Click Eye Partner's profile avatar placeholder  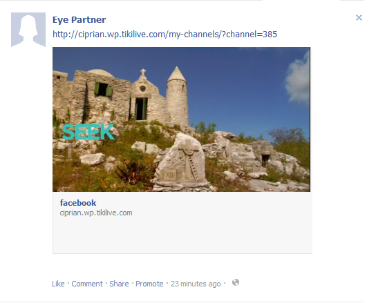pyautogui.click(x=28, y=30)
